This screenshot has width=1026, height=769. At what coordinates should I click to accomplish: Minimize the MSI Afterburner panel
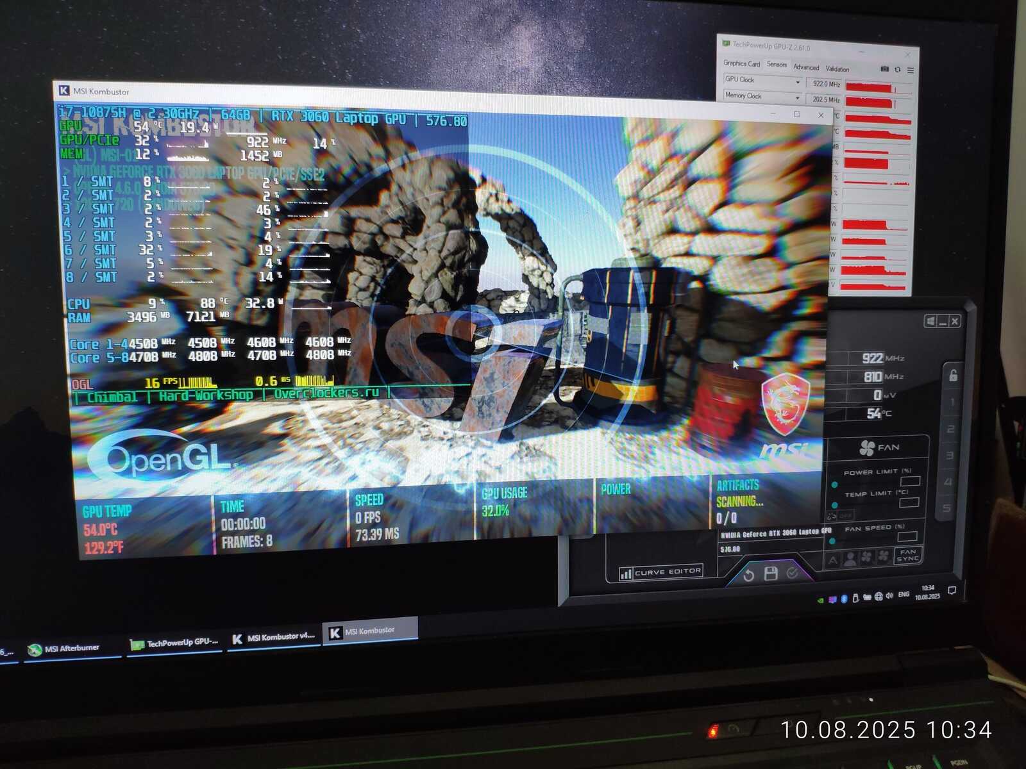pos(943,322)
